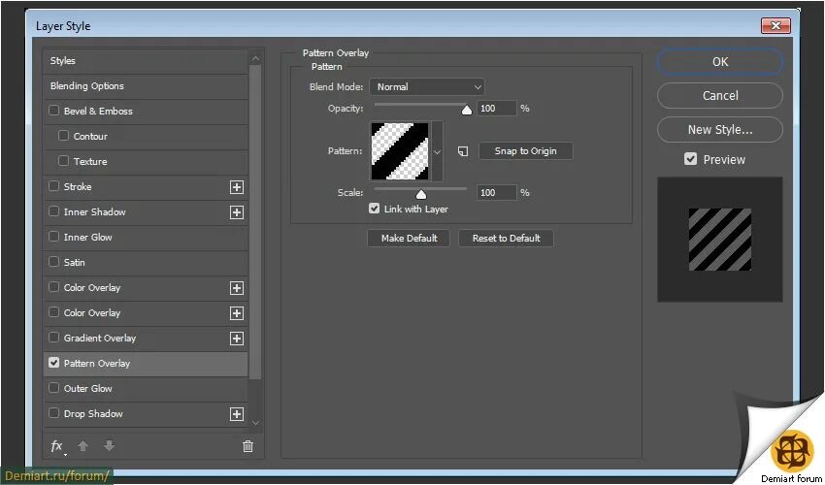Click plus icon beside Drop Shadow
The width and height of the screenshot is (825, 485).
(237, 414)
